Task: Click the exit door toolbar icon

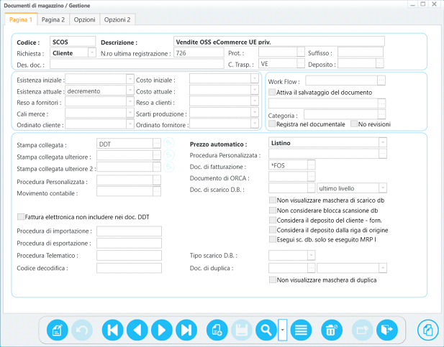Action: pos(387,330)
